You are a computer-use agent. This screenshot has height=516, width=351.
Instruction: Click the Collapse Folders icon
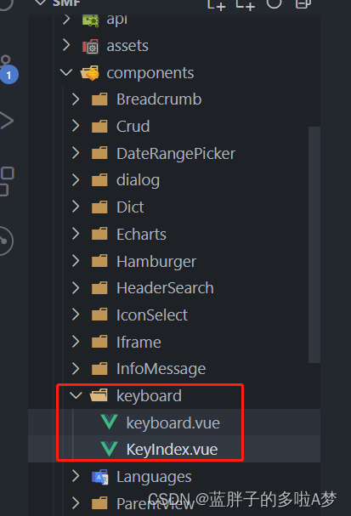click(x=303, y=3)
